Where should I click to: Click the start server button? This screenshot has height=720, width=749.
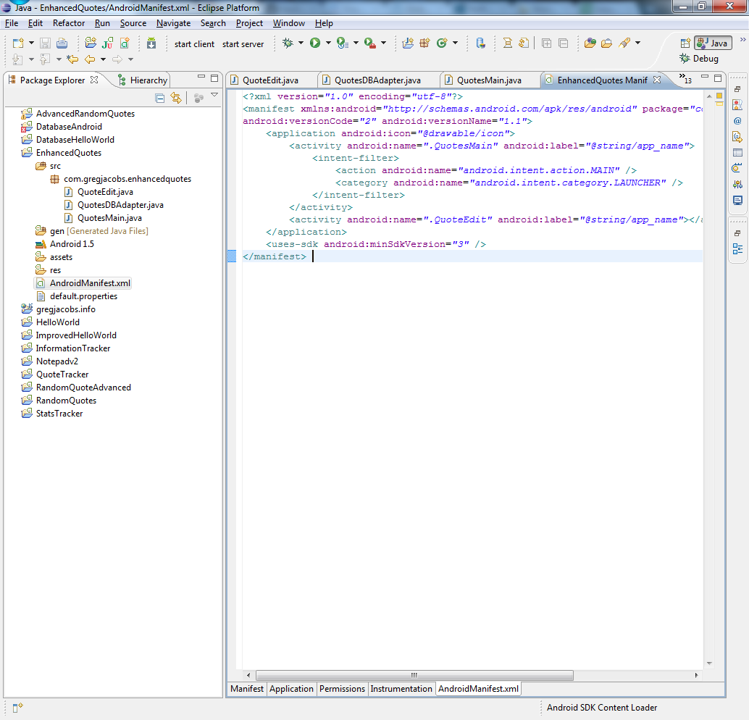coord(243,43)
